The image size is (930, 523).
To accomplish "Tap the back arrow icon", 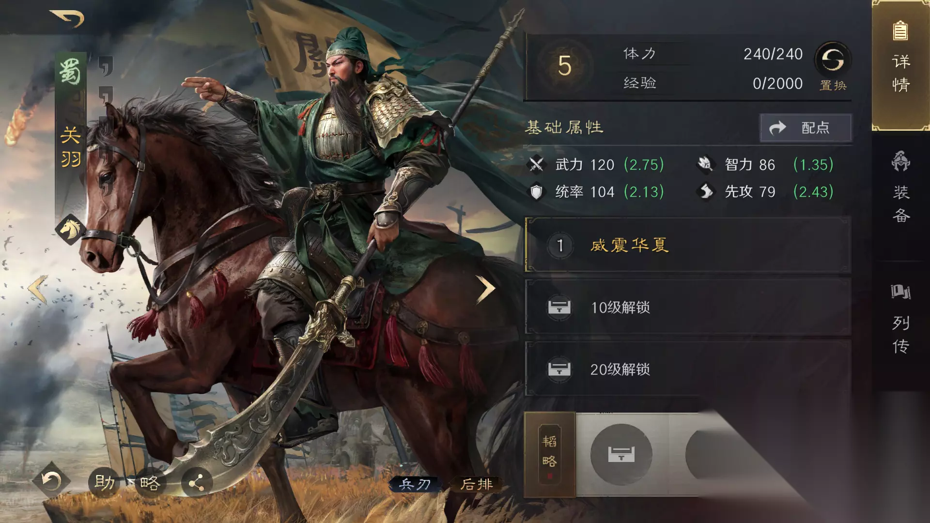I will pyautogui.click(x=67, y=18).
